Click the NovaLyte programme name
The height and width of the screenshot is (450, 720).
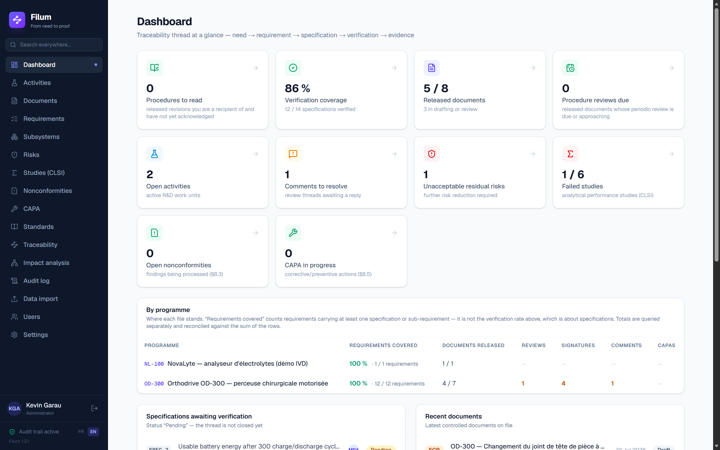[237, 364]
